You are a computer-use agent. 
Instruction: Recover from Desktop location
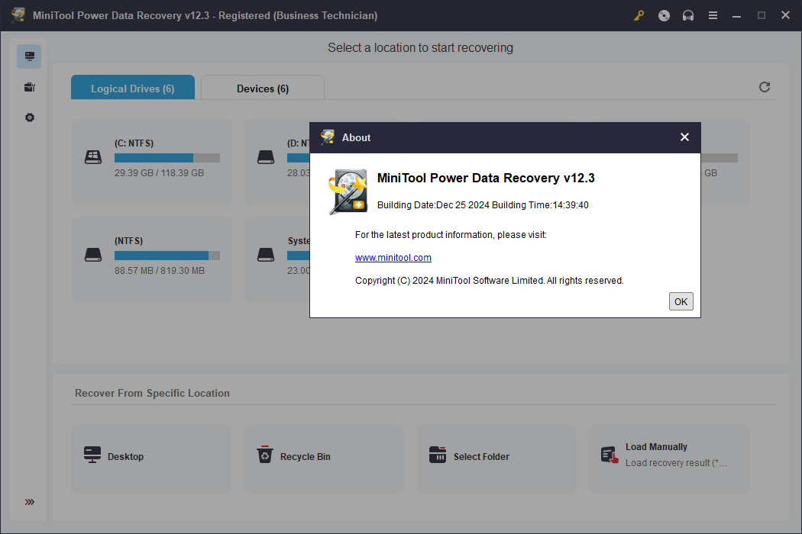151,459
